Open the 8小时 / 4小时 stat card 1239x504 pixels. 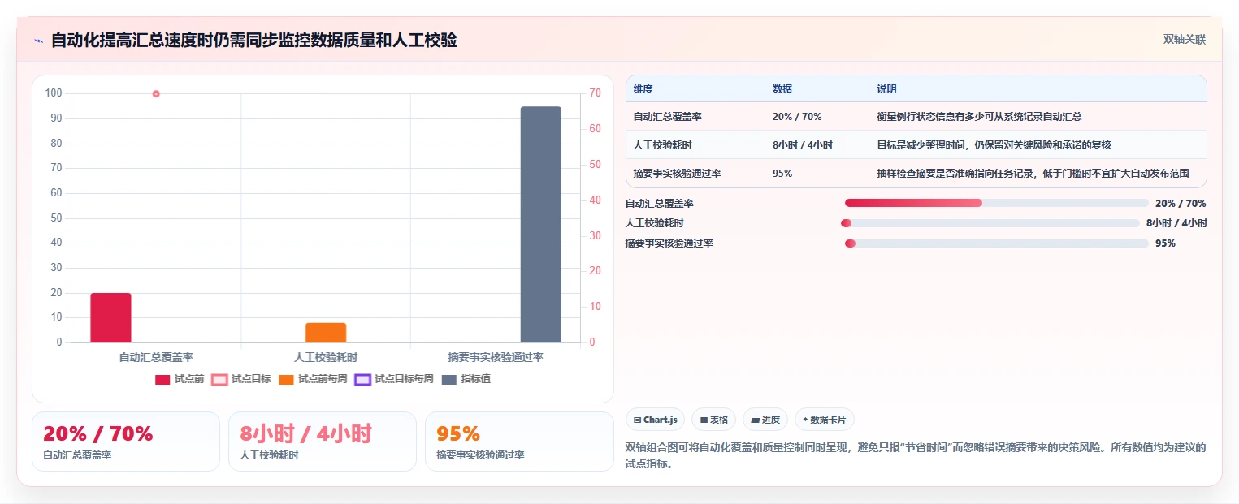[323, 442]
